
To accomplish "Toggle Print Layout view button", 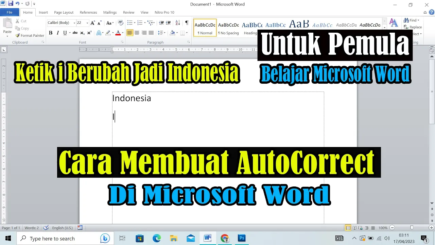I will point(348,228).
